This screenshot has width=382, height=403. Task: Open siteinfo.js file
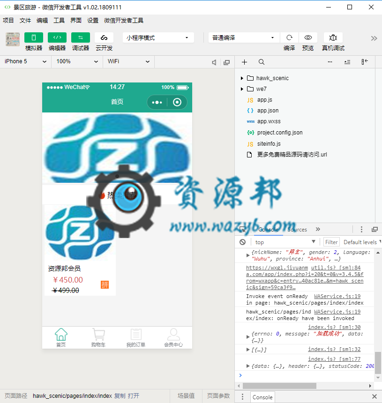pyautogui.click(x=269, y=144)
